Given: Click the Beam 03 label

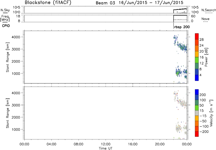Looking at the screenshot, I should [105, 3].
